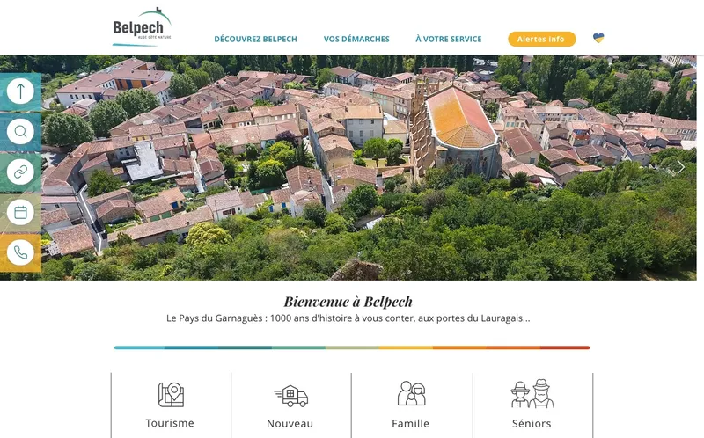Click the Belpech logo in header
Viewport: 704px width, 438px height.
click(142, 27)
